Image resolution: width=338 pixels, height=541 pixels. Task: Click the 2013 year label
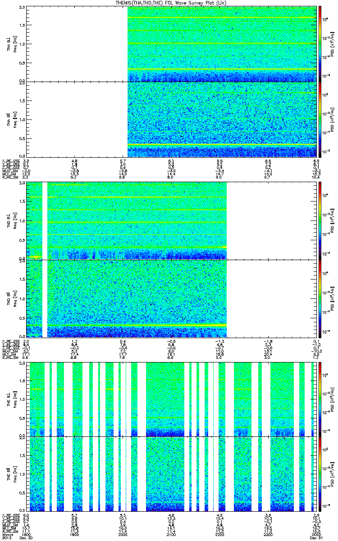coord(6,537)
